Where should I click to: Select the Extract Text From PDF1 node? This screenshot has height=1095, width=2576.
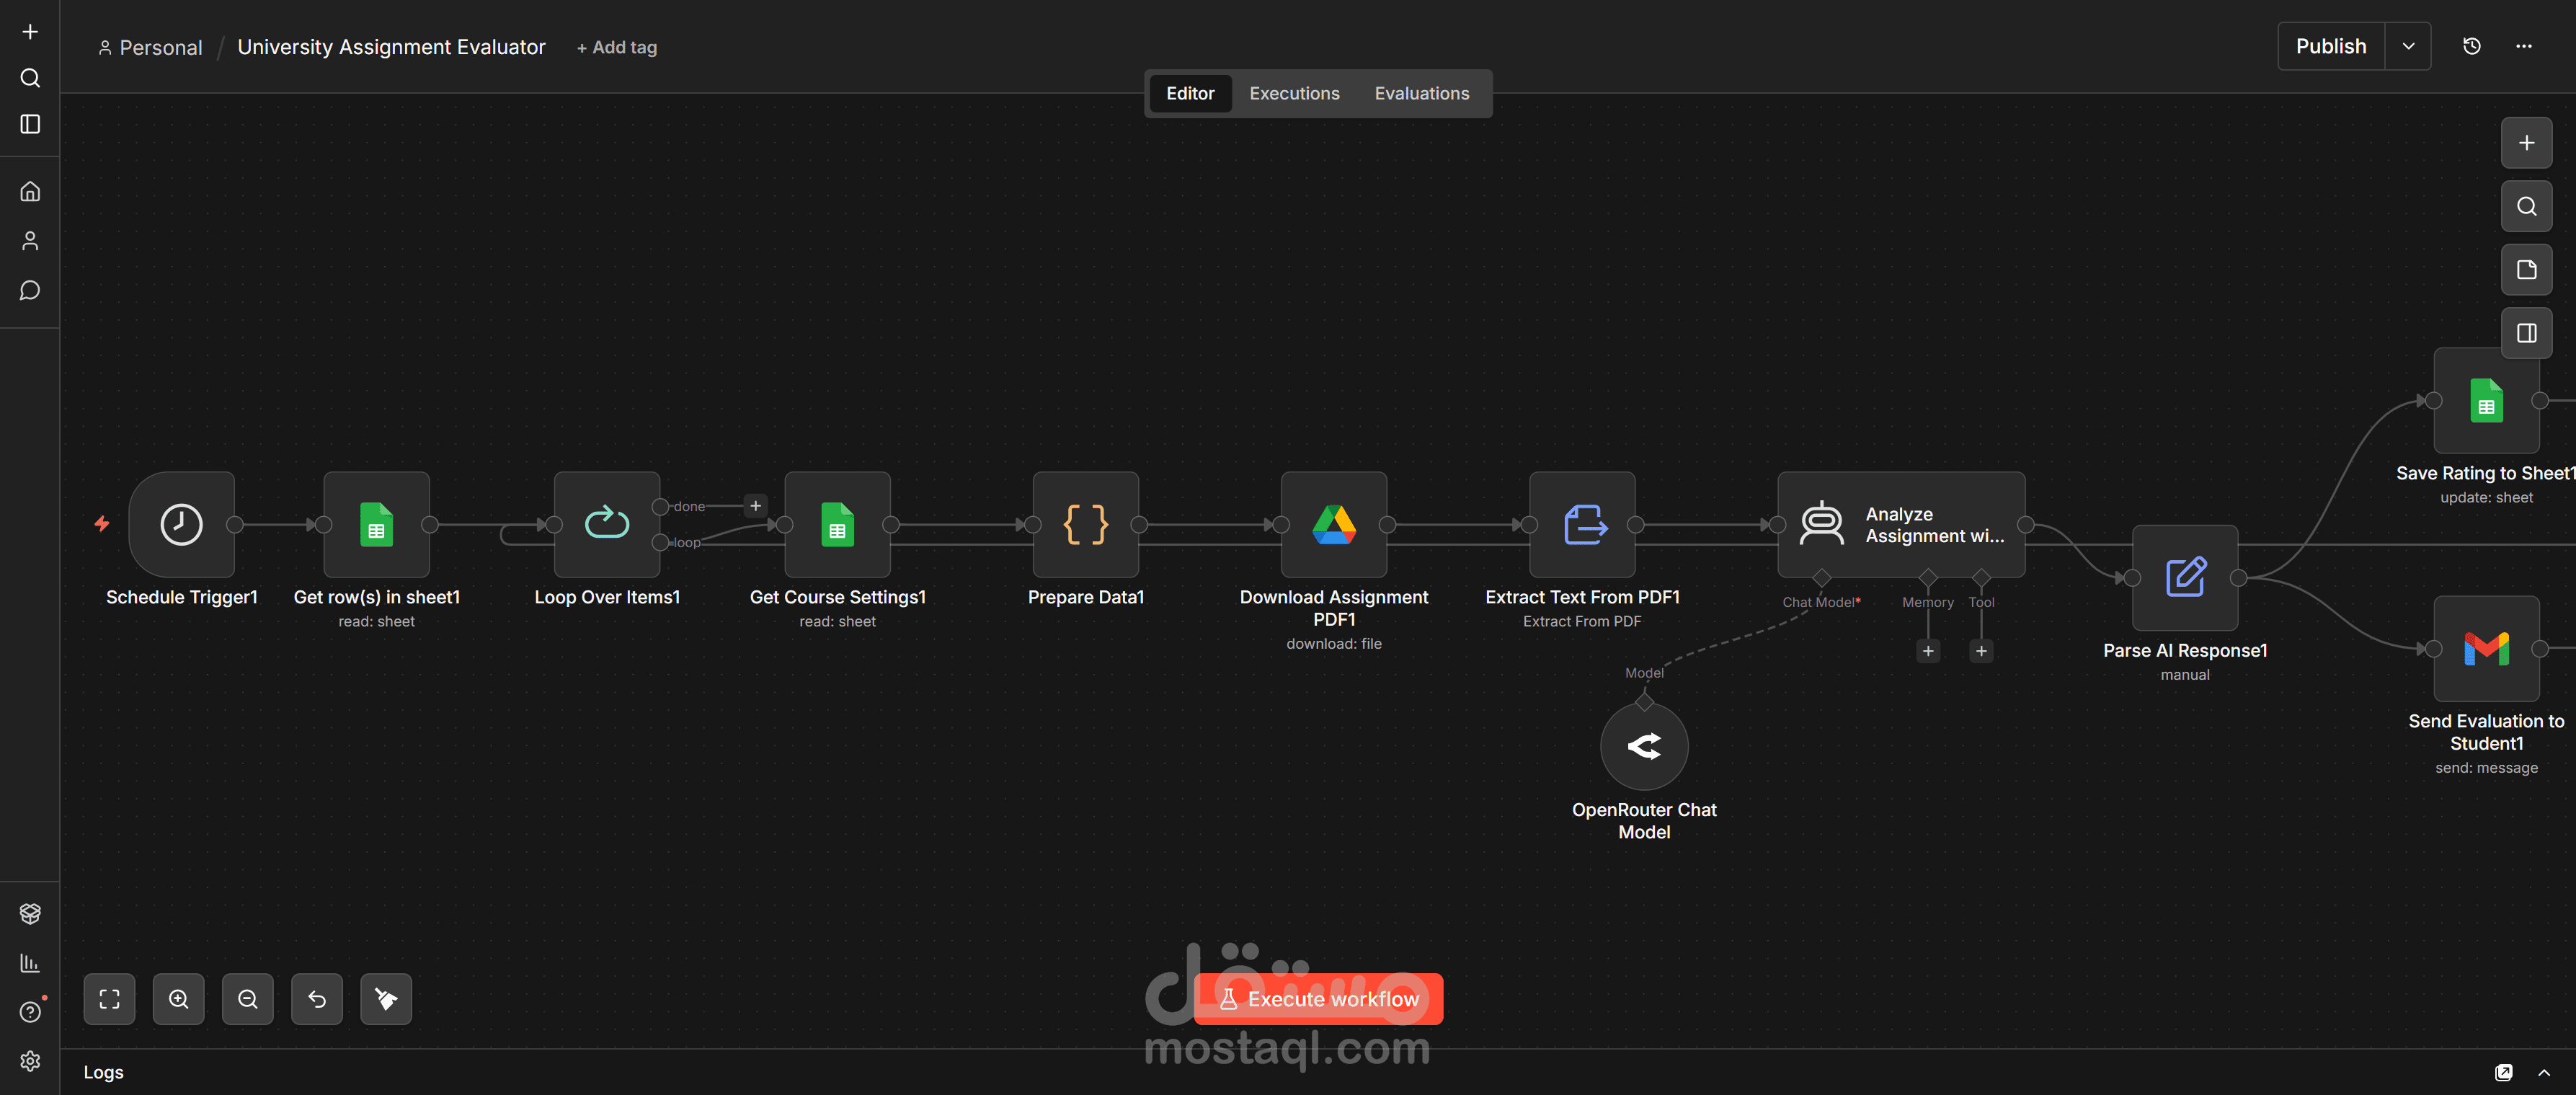(x=1582, y=524)
